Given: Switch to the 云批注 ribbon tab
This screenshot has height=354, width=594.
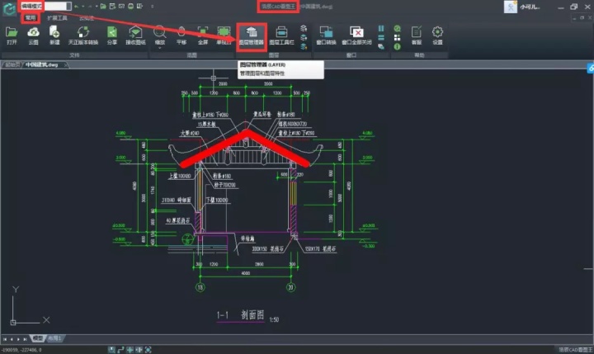Looking at the screenshot, I should coord(87,18).
